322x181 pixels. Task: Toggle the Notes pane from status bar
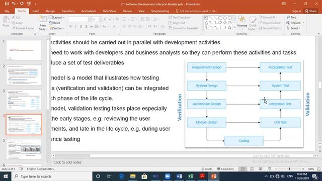[207, 169]
